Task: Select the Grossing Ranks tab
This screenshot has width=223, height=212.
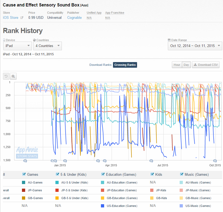Action: (x=125, y=65)
